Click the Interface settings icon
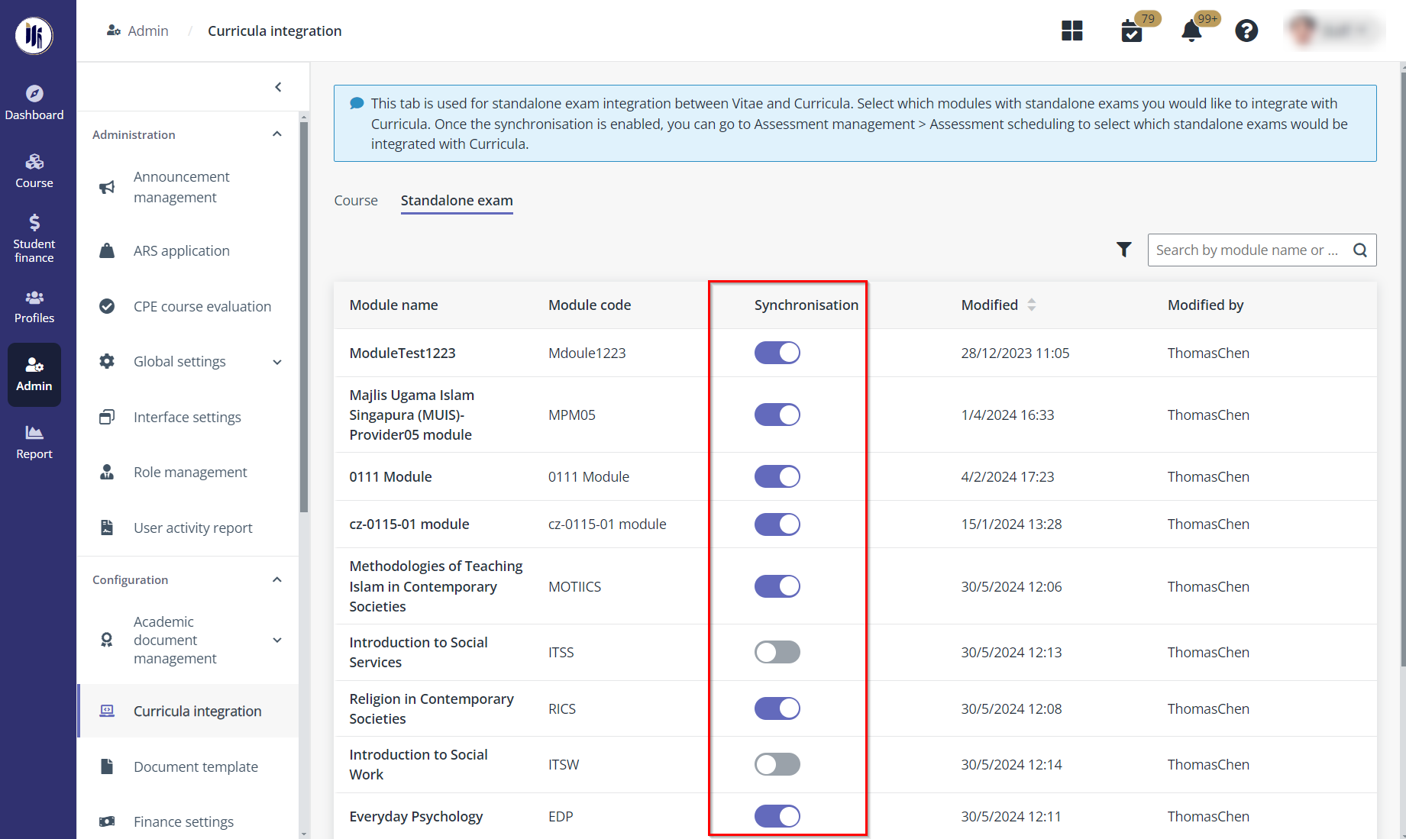This screenshot has height=839, width=1406. 107,417
